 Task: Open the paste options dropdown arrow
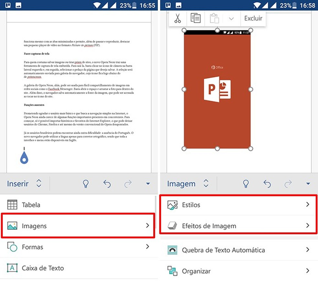(x=231, y=18)
